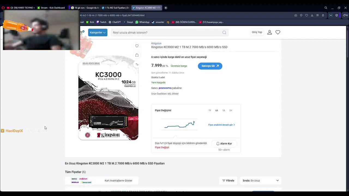The height and width of the screenshot is (196, 349).
Task: Open the teal extension icon in toolbar
Action: pos(331,15)
